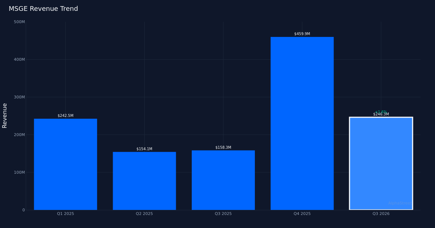The height and width of the screenshot is (228, 435).
Task: Click the Q4 2025 axis label
Action: pos(302,214)
